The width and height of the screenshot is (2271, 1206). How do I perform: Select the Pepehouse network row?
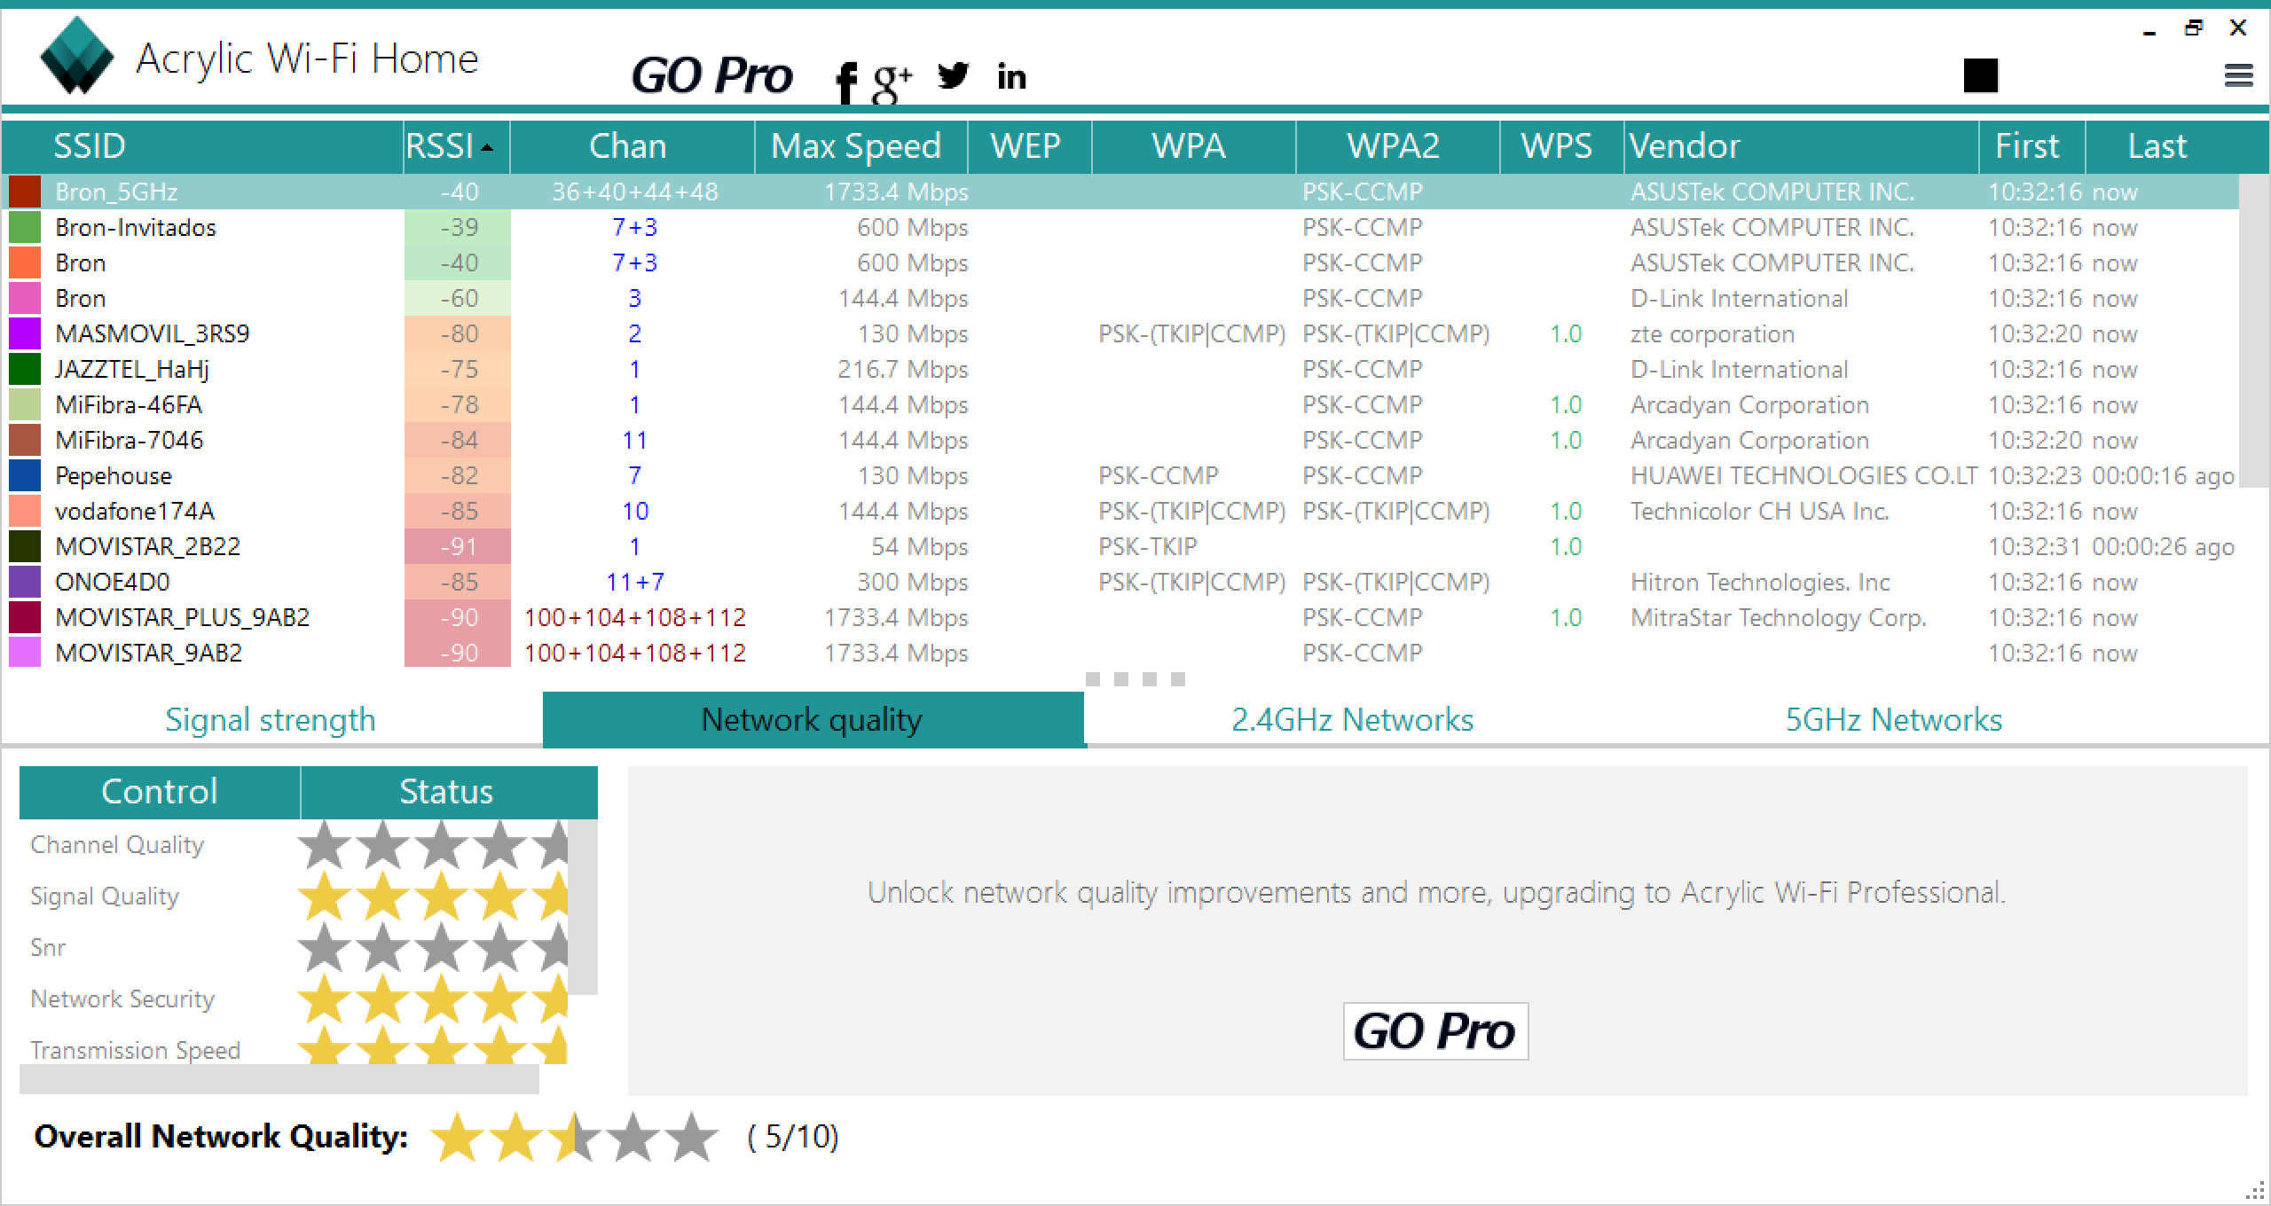click(114, 476)
